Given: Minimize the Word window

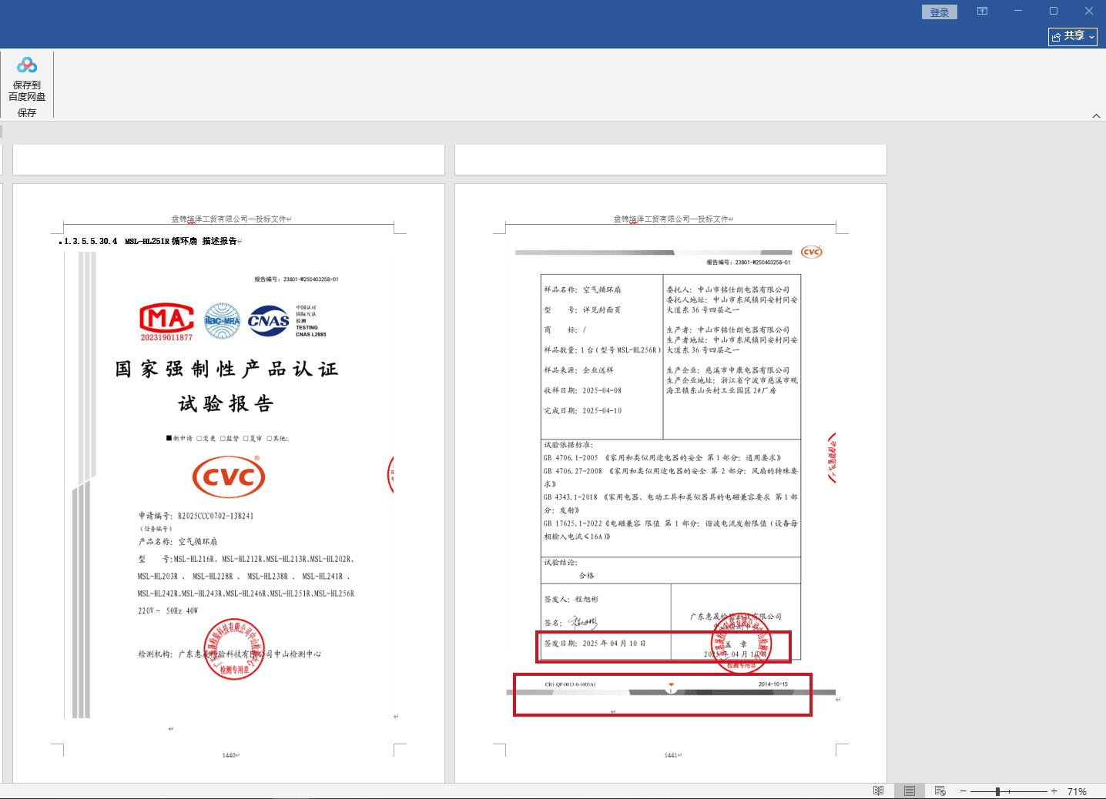Looking at the screenshot, I should click(x=1018, y=11).
